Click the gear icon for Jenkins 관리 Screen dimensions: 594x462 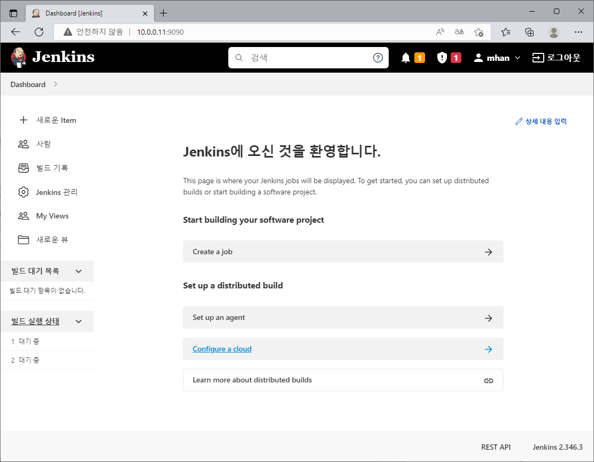point(24,192)
